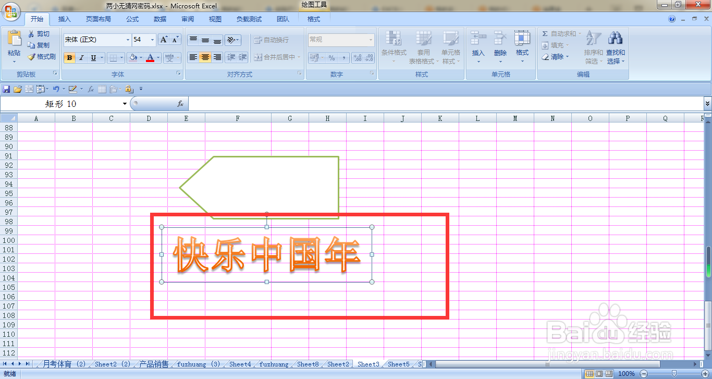712x379 pixels.
Task: Switch to the 插入 ribbon tab
Action: 64,19
